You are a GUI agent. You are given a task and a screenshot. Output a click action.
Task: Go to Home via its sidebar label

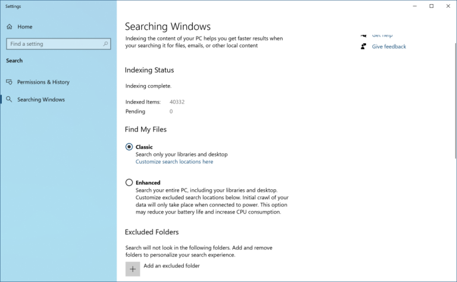tap(24, 27)
